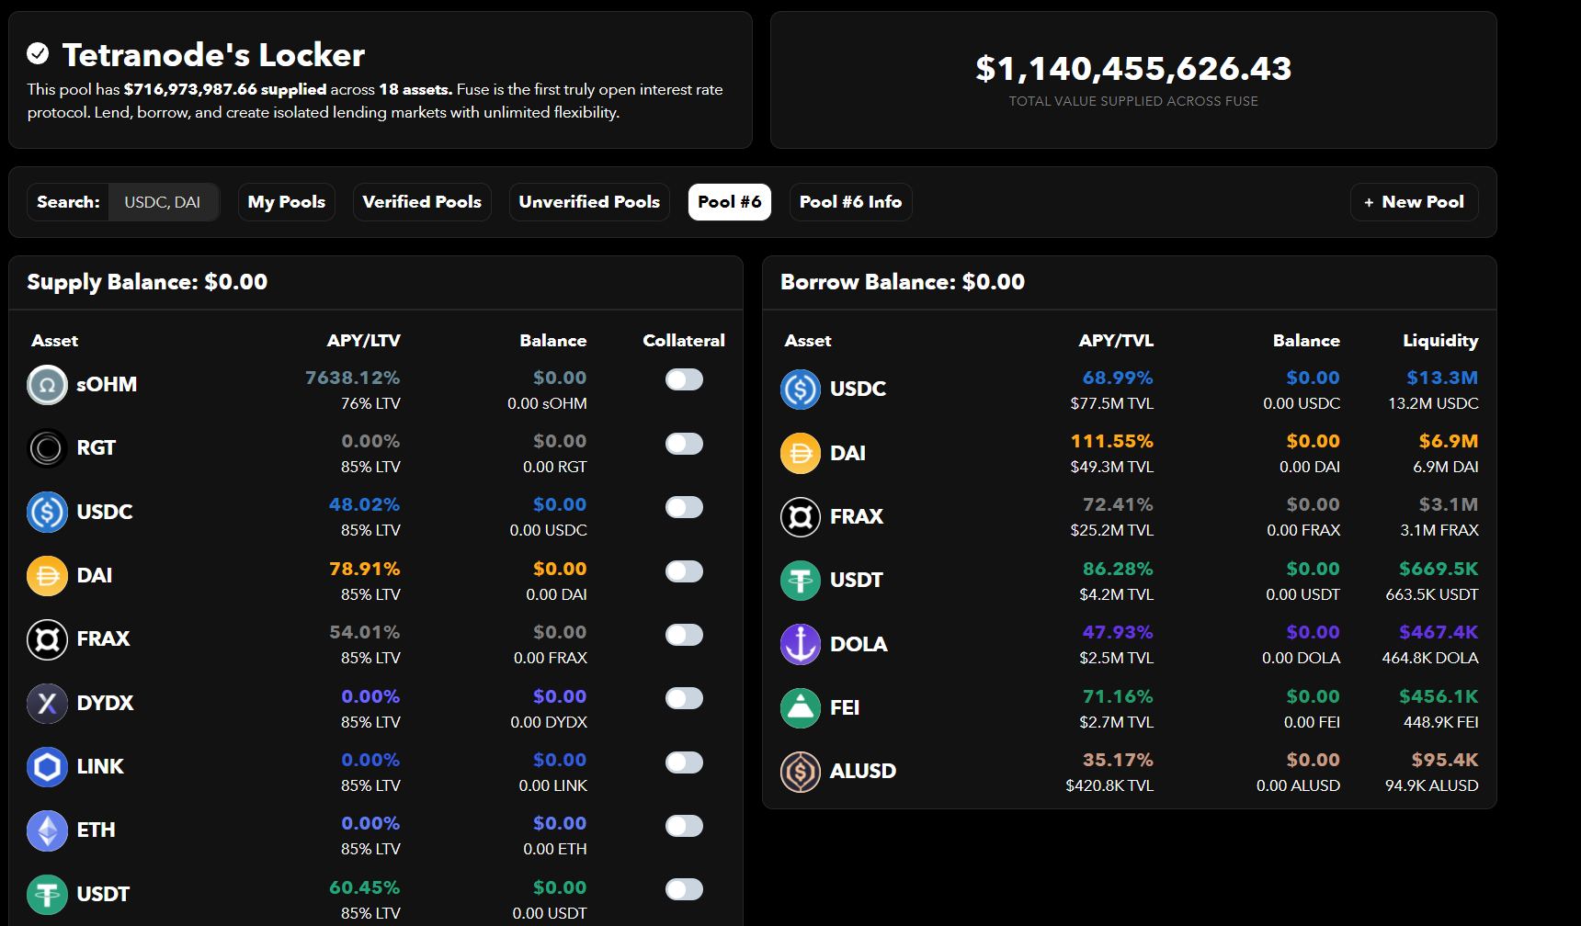Click the RGT token icon
The height and width of the screenshot is (926, 1581).
pyautogui.click(x=47, y=448)
